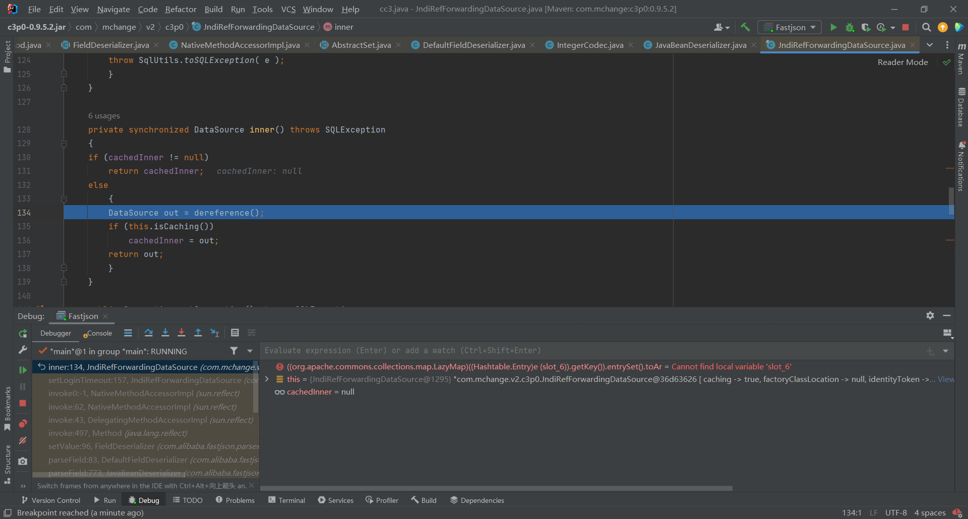The image size is (968, 519).
Task: Toggle code folding at line 129
Action: (x=64, y=144)
